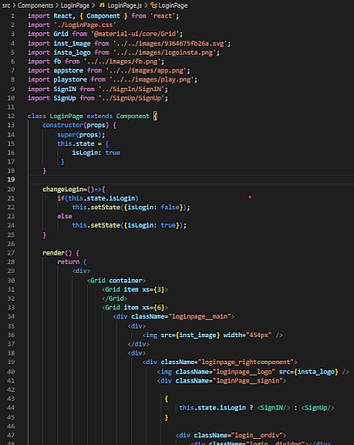
Task: Place cursor on changeLogin method name
Action: 63,189
